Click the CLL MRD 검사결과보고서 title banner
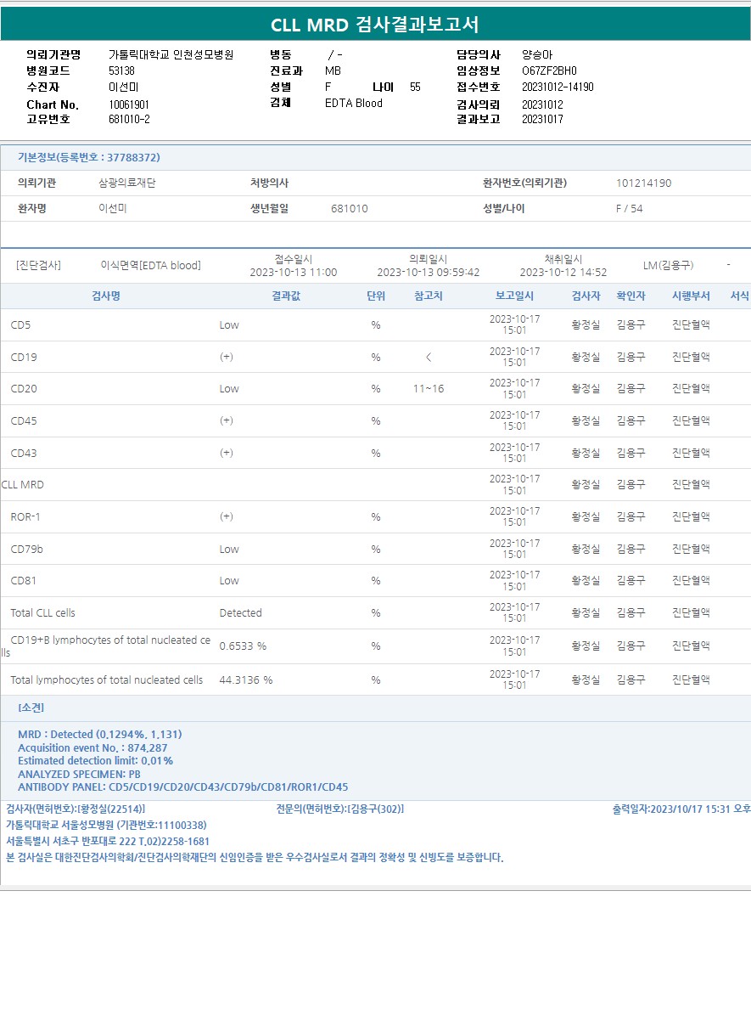 click(x=375, y=25)
